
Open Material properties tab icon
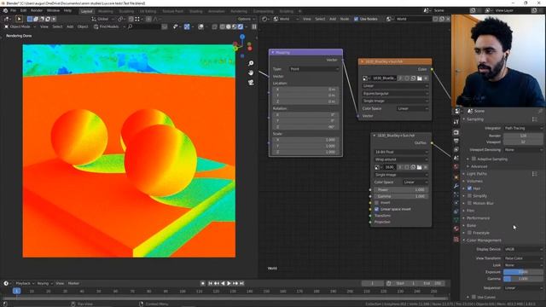click(456, 229)
